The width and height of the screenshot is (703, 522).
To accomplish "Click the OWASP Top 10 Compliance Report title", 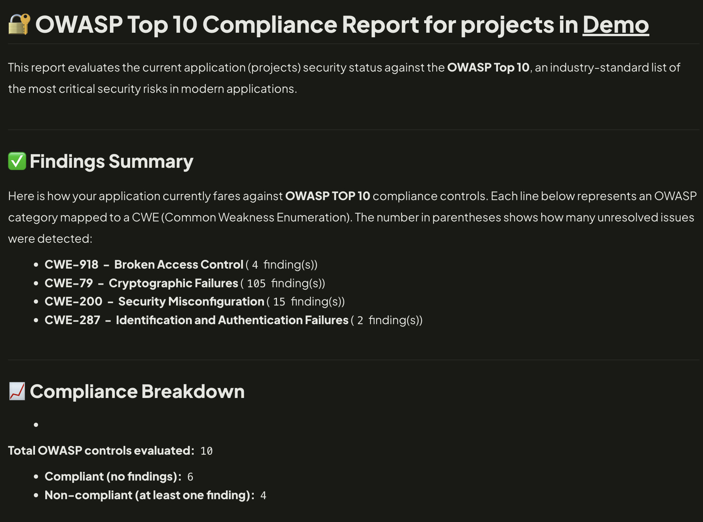I will click(x=306, y=25).
